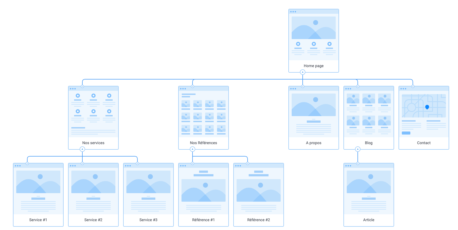This screenshot has width=458, height=230.
Task: Collapse the Blog branch arrow
Action: pyautogui.click(x=357, y=149)
